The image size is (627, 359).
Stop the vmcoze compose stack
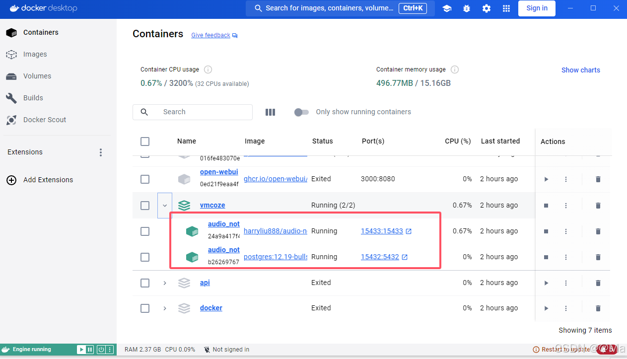click(x=546, y=206)
